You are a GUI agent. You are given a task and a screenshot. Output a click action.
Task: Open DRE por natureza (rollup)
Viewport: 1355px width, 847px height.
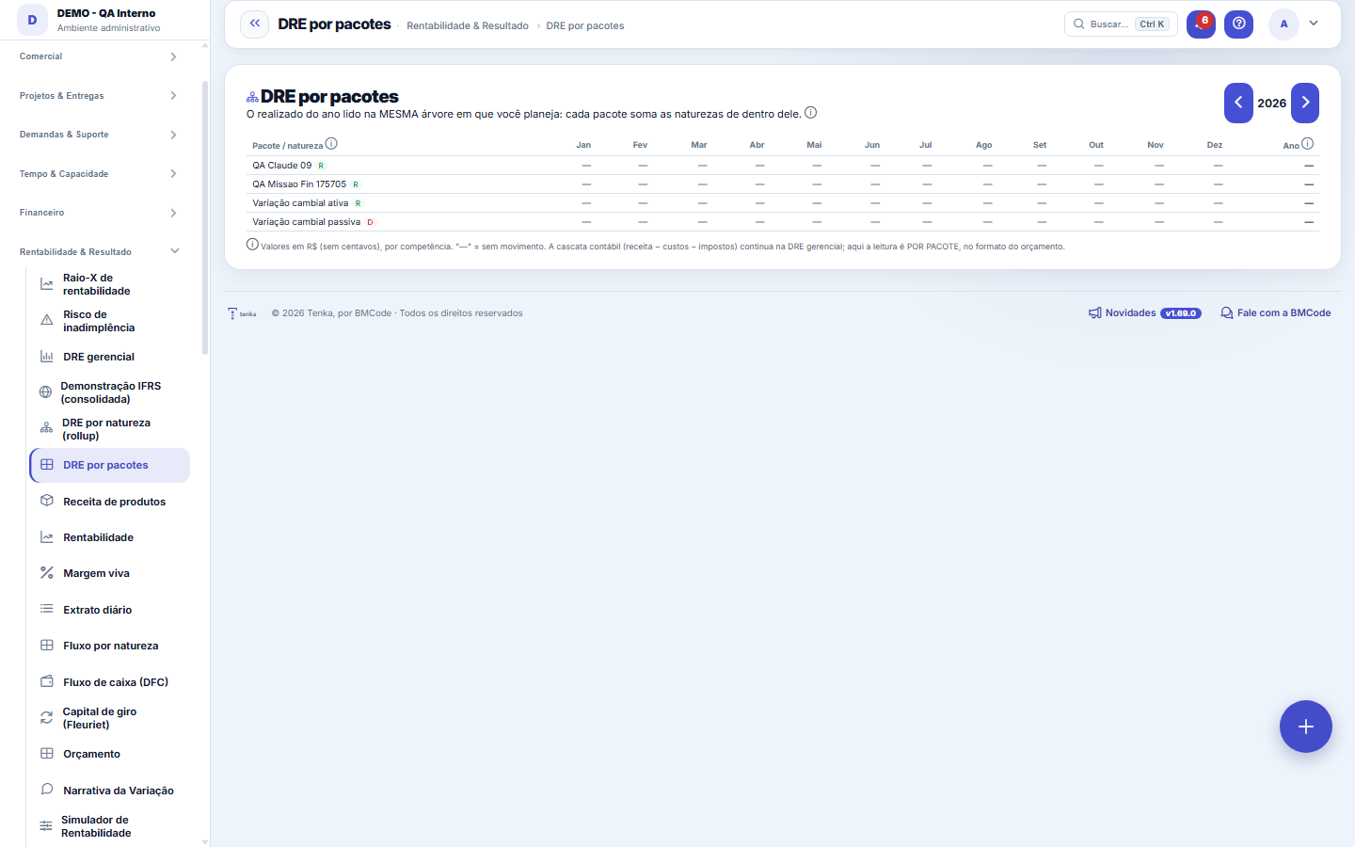click(x=109, y=429)
